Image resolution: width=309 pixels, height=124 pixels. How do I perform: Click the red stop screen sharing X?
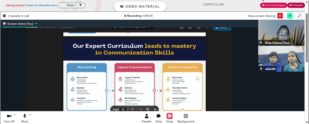coord(280,16)
